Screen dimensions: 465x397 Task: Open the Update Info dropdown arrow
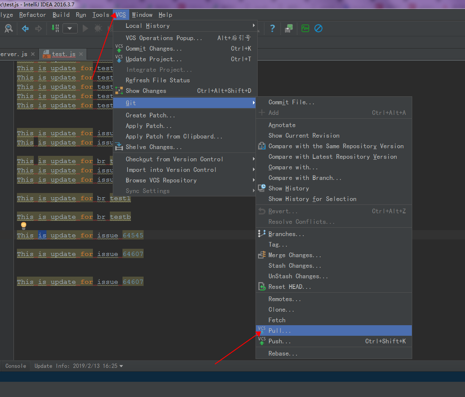(x=121, y=366)
